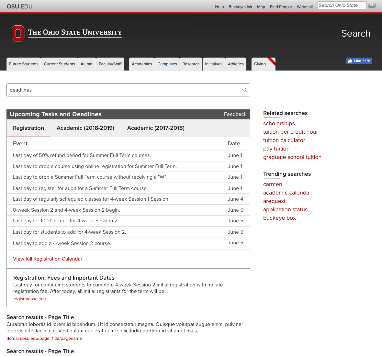Open the Initiatives tab
382x356 pixels.
coord(214,64)
